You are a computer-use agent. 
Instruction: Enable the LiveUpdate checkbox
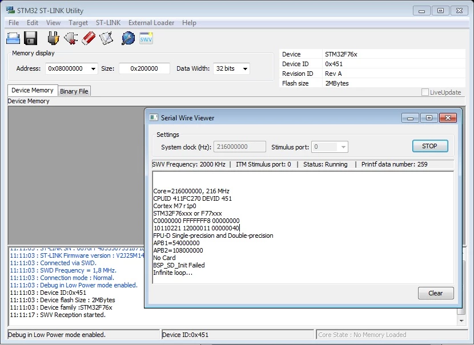pyautogui.click(x=425, y=92)
